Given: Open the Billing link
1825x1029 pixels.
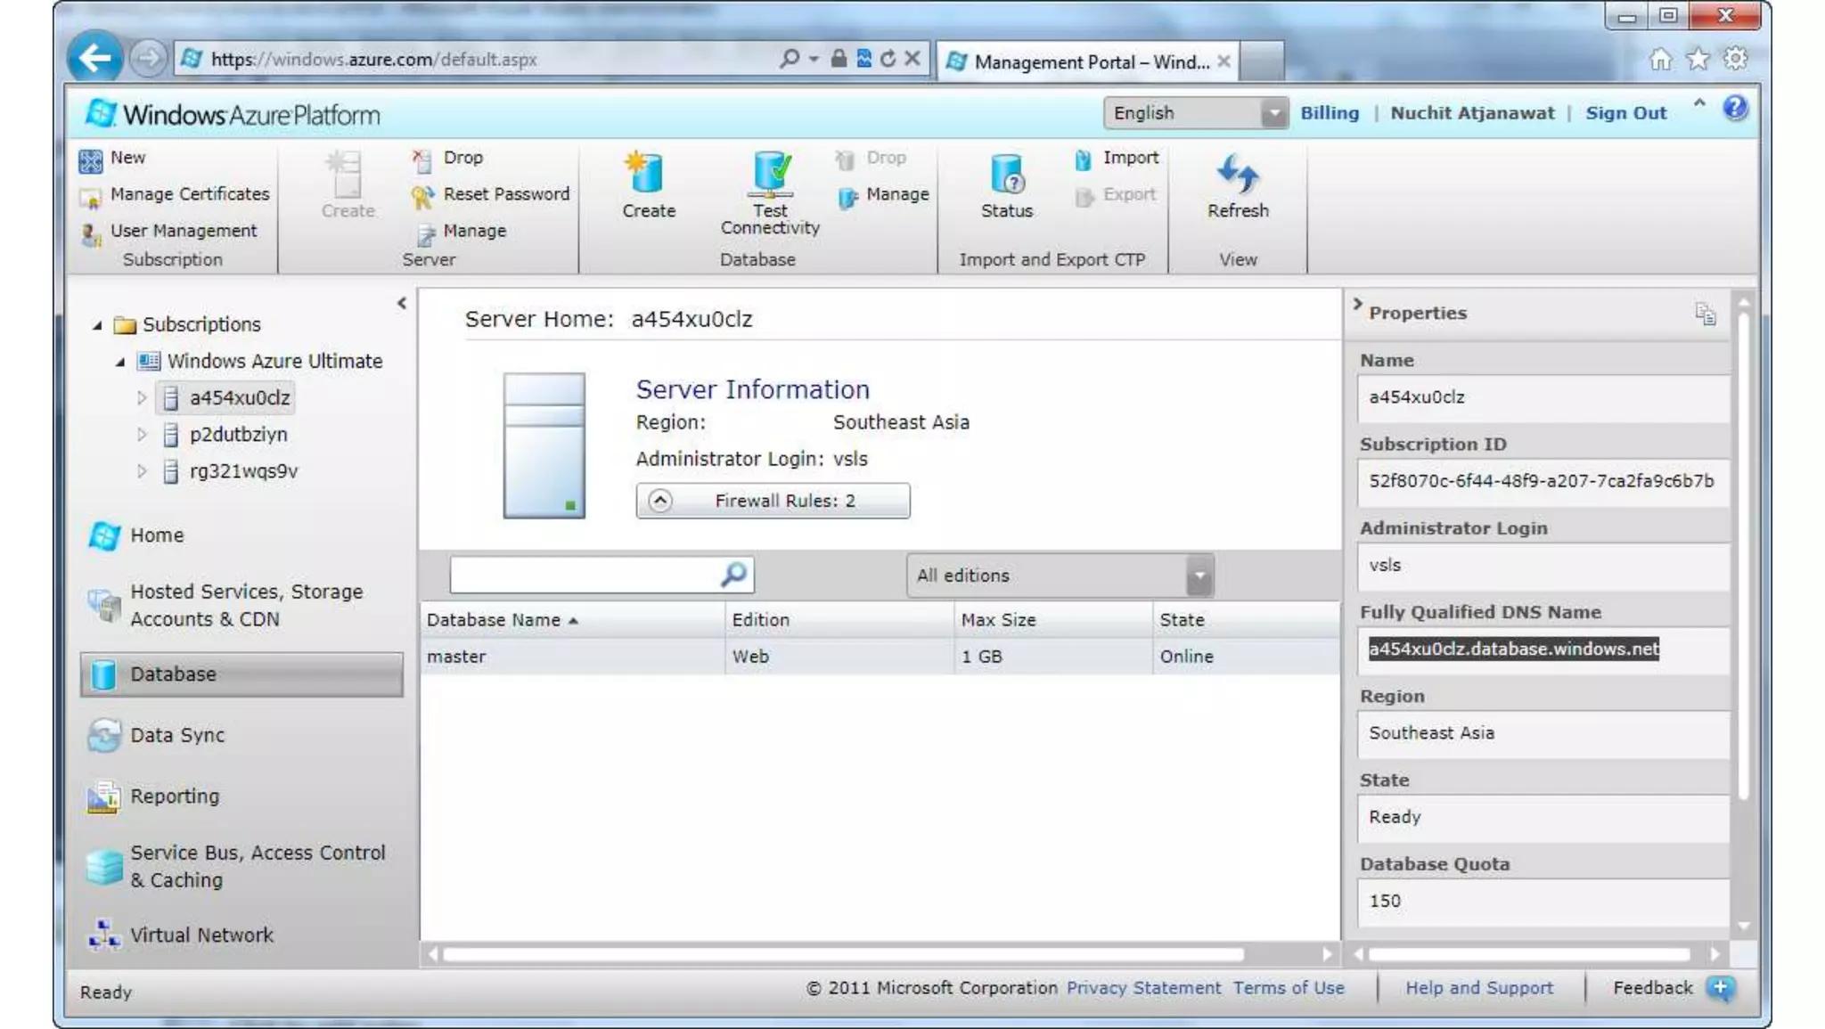Looking at the screenshot, I should pyautogui.click(x=1329, y=113).
